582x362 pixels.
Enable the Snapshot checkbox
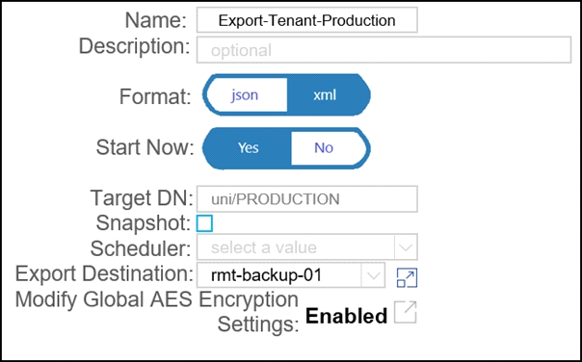(x=204, y=223)
